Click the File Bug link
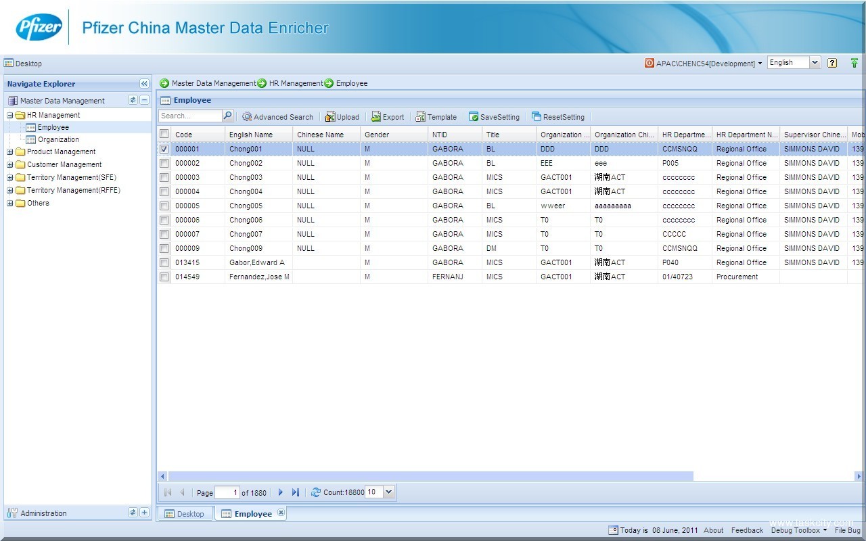 click(848, 530)
